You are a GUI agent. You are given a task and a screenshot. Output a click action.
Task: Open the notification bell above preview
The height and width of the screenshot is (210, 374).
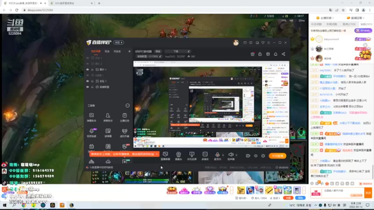coord(275,54)
